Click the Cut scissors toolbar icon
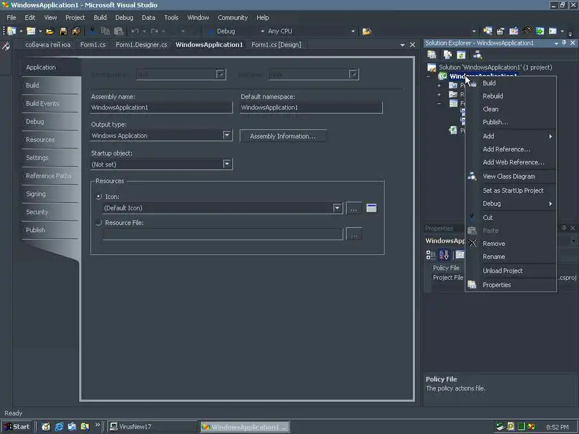 click(x=92, y=32)
